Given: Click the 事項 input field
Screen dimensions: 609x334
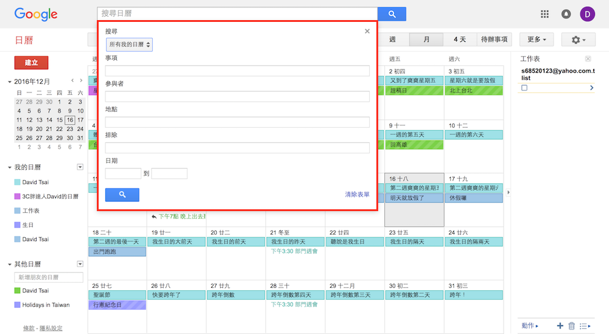Looking at the screenshot, I should click(x=237, y=71).
